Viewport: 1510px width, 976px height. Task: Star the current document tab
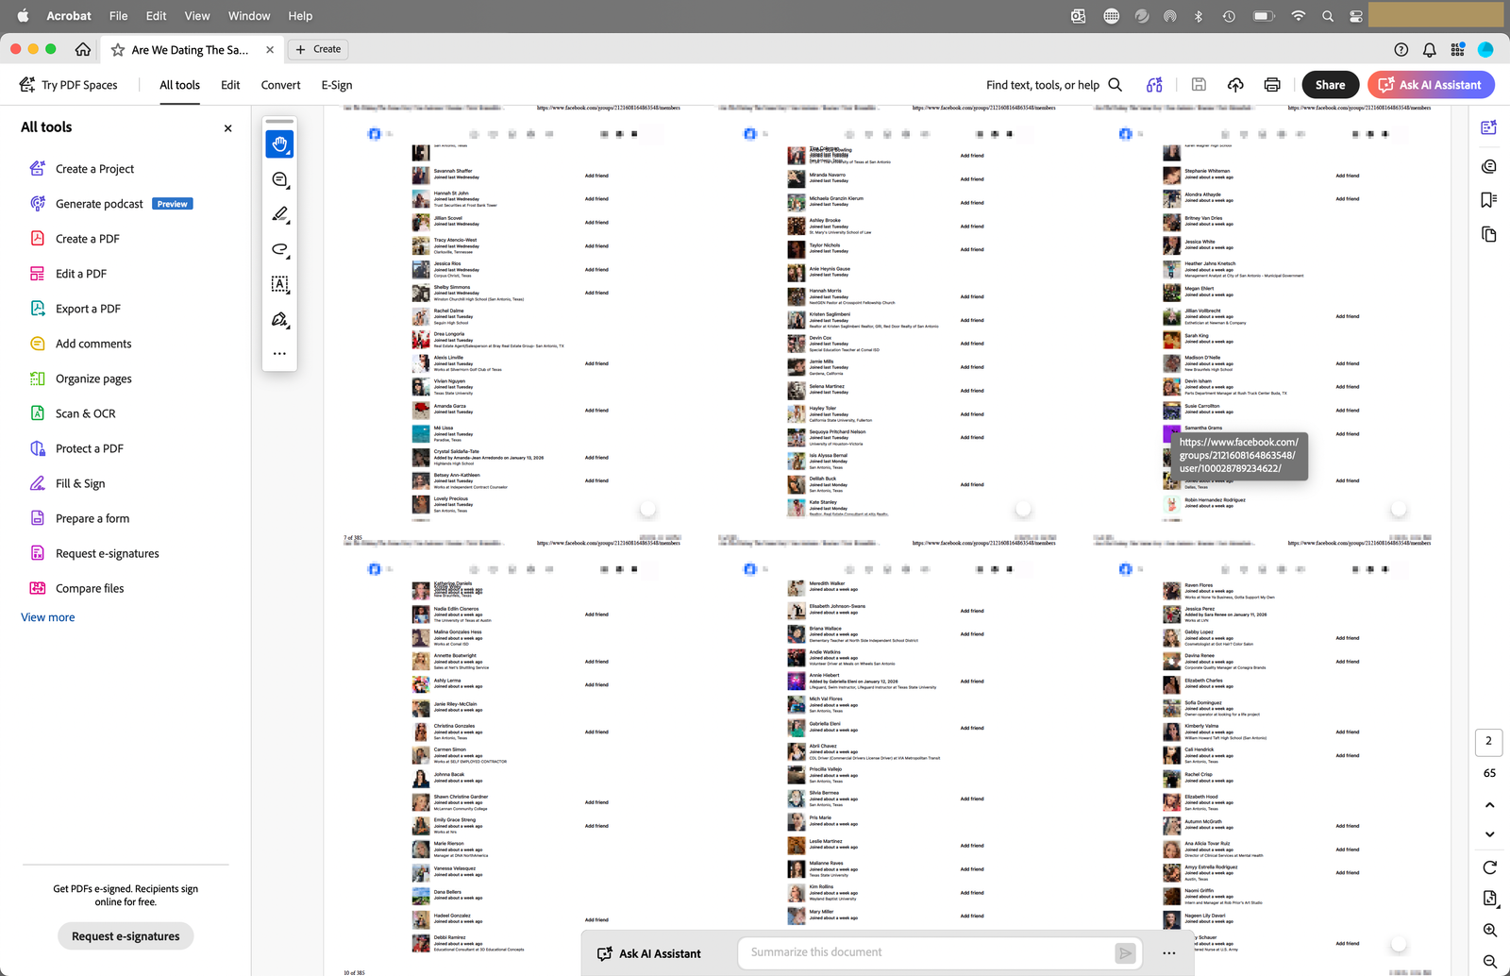coord(118,50)
